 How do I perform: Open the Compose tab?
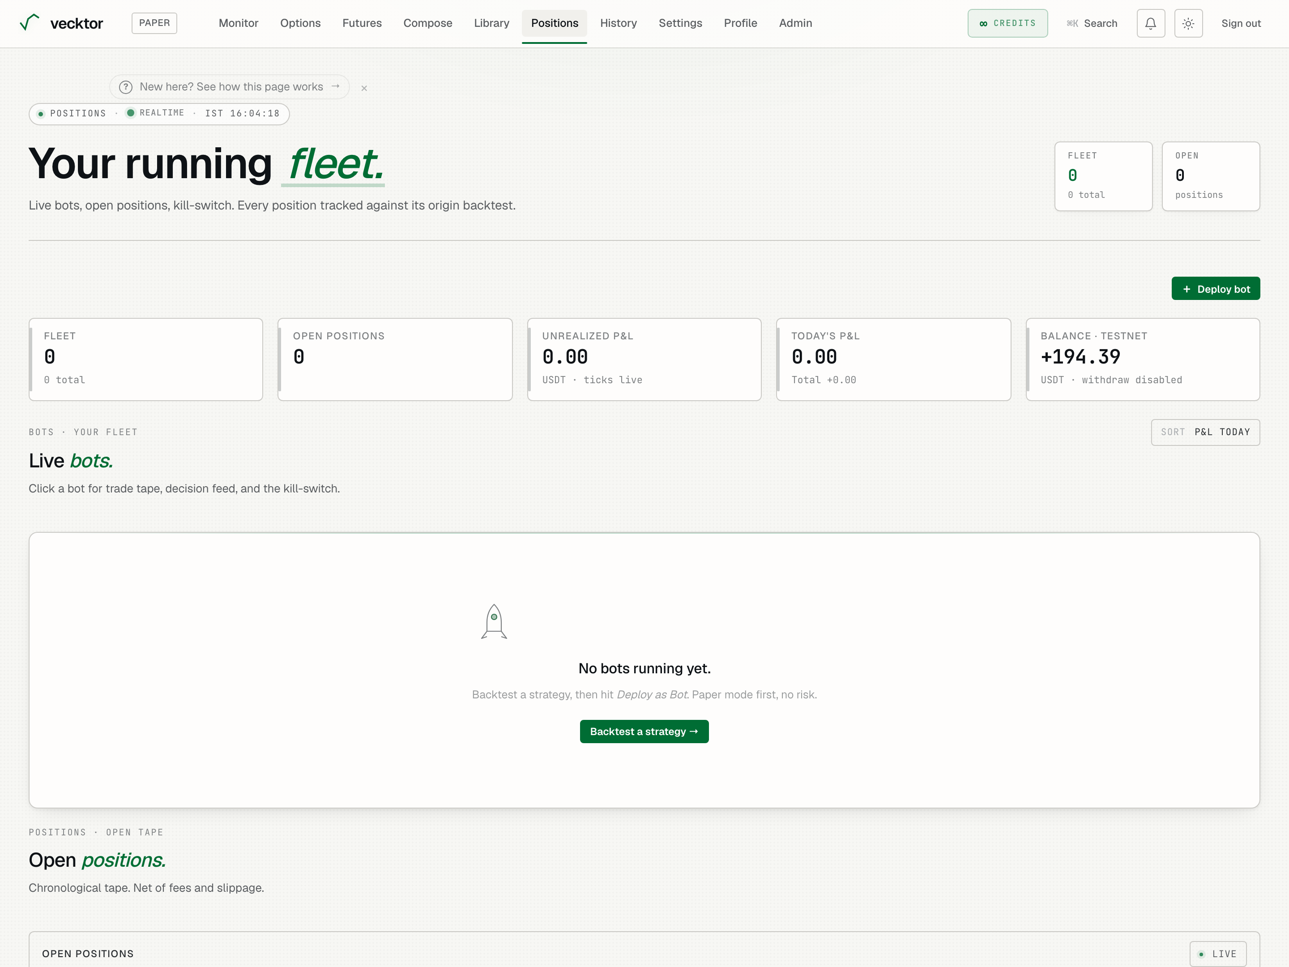(428, 23)
